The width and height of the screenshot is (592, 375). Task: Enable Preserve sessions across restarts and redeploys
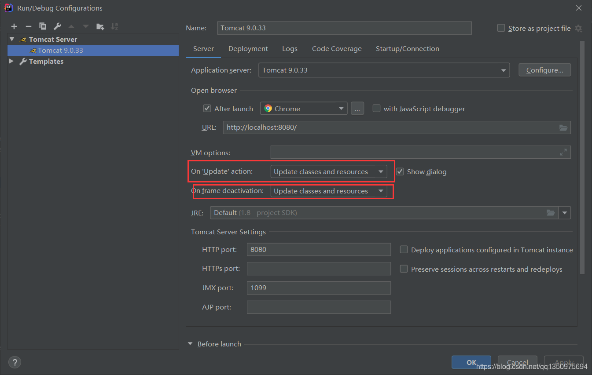point(404,269)
